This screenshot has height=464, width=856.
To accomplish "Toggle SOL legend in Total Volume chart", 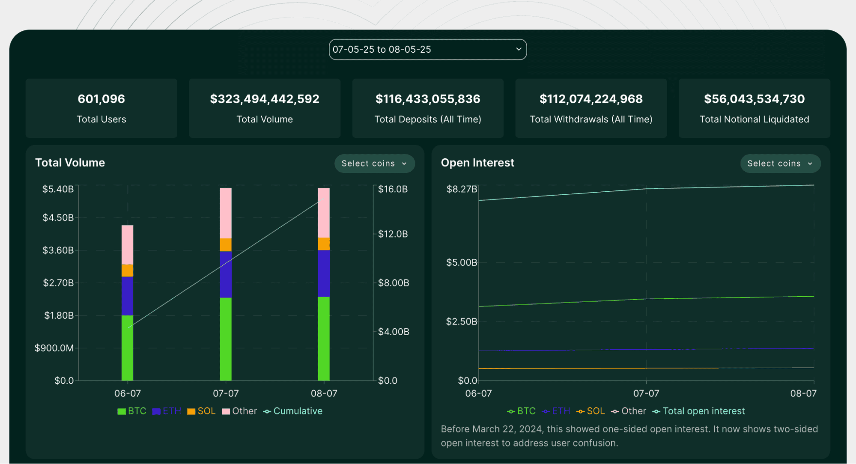I will click(x=201, y=411).
